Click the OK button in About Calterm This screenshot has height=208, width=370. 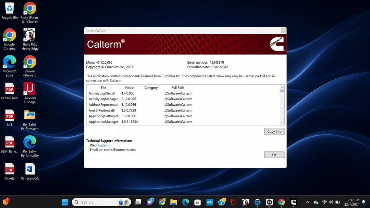[274, 155]
